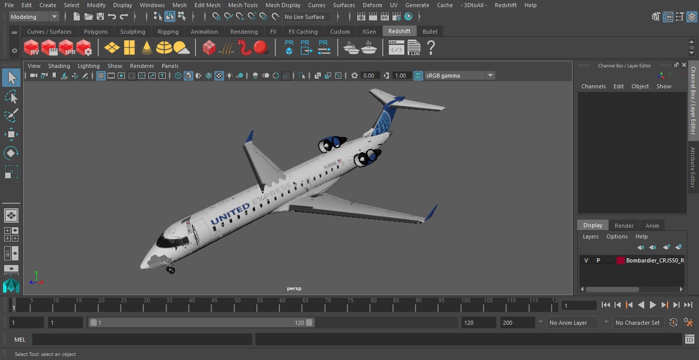Toggle wireframe shading cube in the viewport toolbar
The height and width of the screenshot is (360, 699).
tap(178, 76)
